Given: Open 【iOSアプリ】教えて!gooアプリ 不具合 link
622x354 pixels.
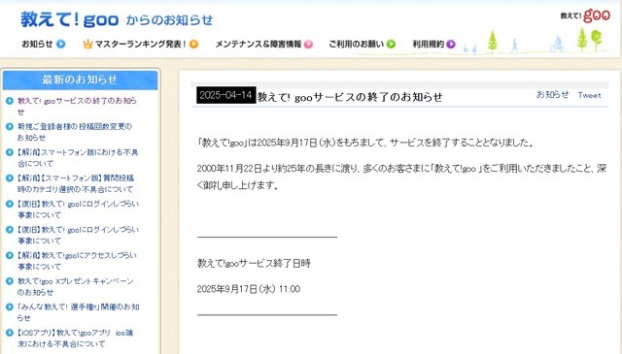Looking at the screenshot, I should tap(75, 338).
